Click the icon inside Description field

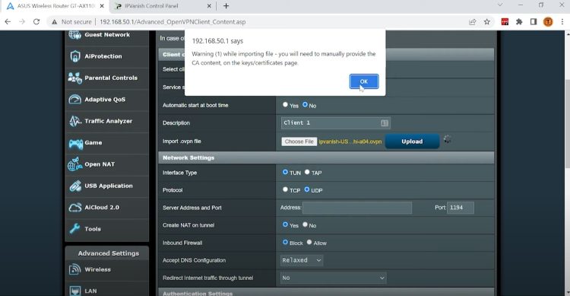[385, 123]
